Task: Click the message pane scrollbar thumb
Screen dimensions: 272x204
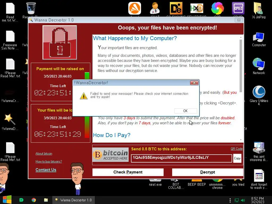Action: point(241,66)
